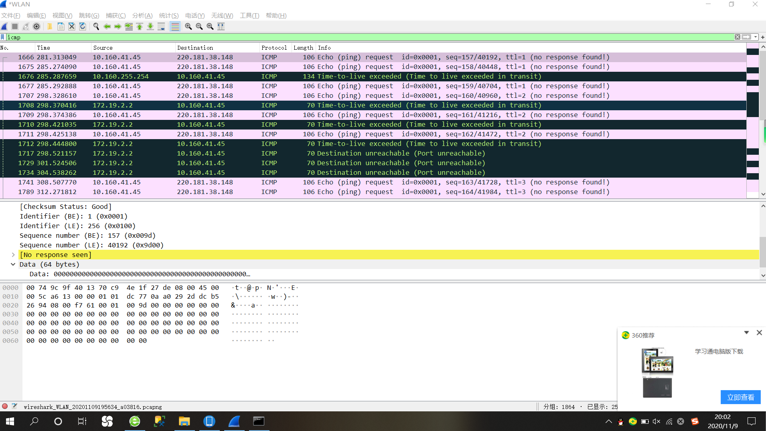Click the muted volume tray icon
Image resolution: width=766 pixels, height=431 pixels.
click(657, 421)
